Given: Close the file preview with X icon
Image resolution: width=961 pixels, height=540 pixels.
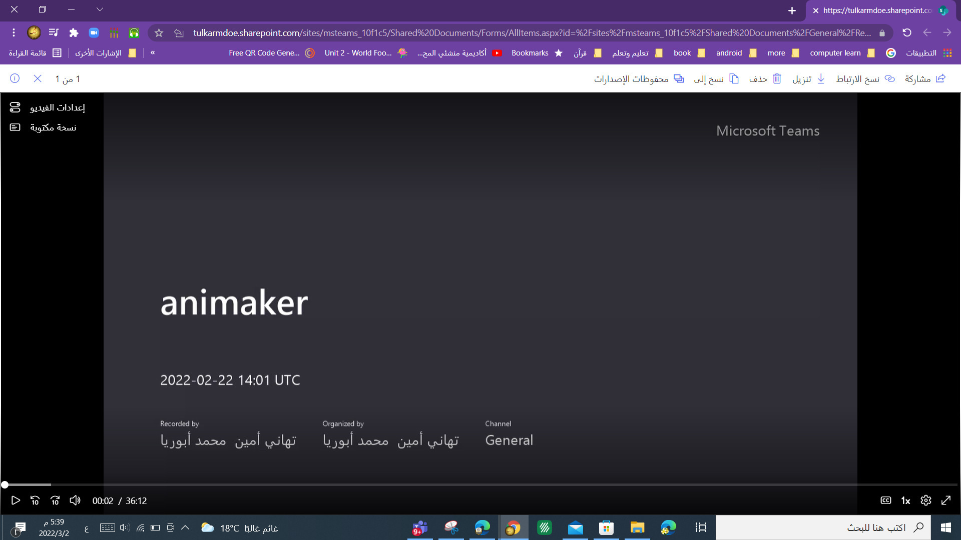Looking at the screenshot, I should pos(38,78).
